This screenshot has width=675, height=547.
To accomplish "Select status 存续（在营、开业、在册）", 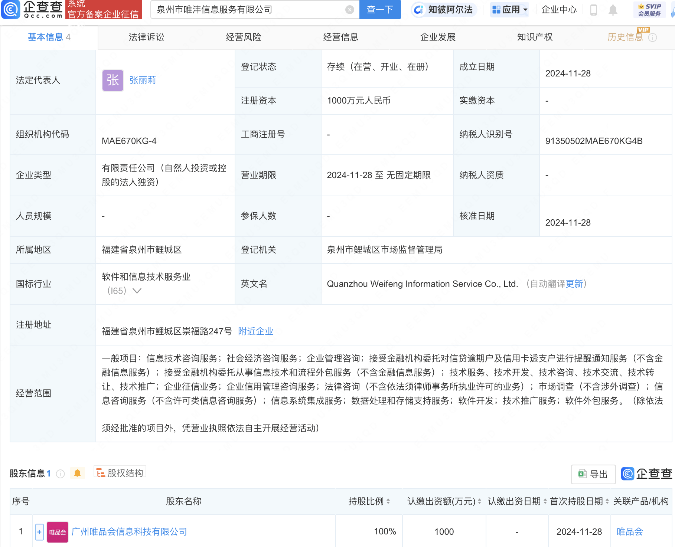I will pos(378,67).
